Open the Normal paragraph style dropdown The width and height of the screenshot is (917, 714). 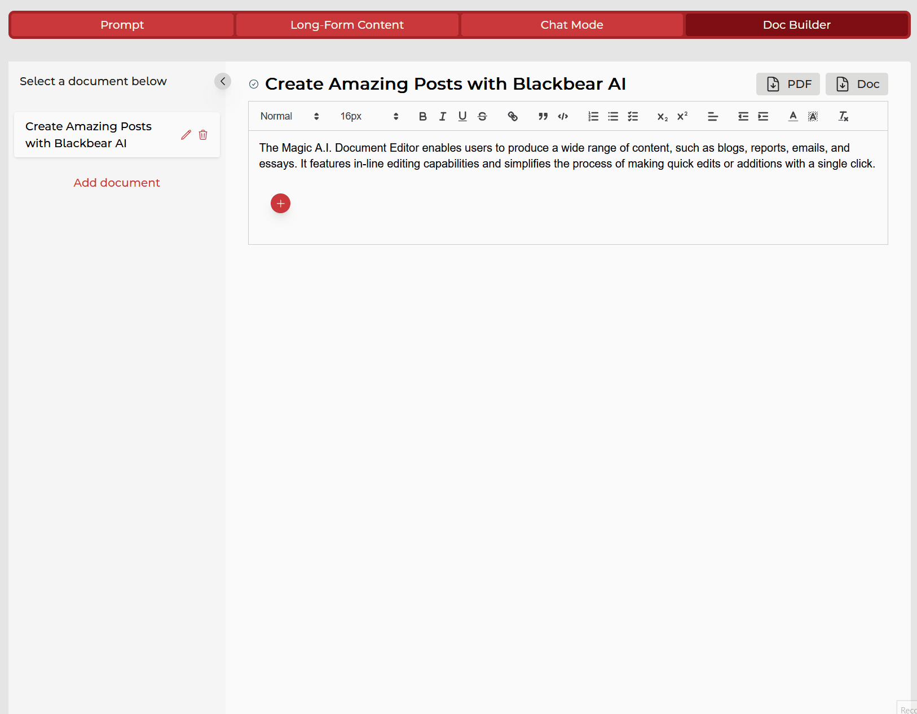(289, 116)
